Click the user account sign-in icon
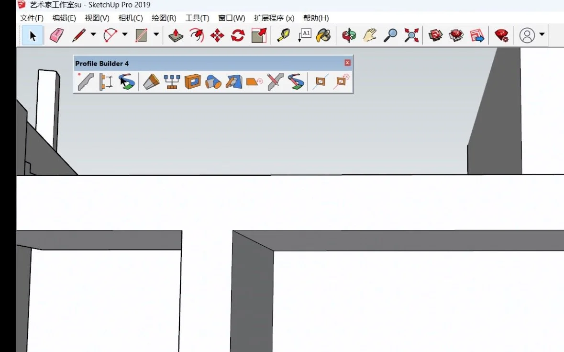Viewport: 564px width, 352px height. (527, 35)
